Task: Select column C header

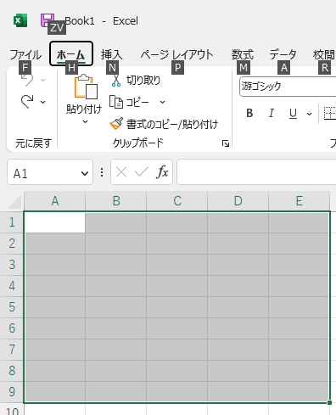Action: pos(177,201)
